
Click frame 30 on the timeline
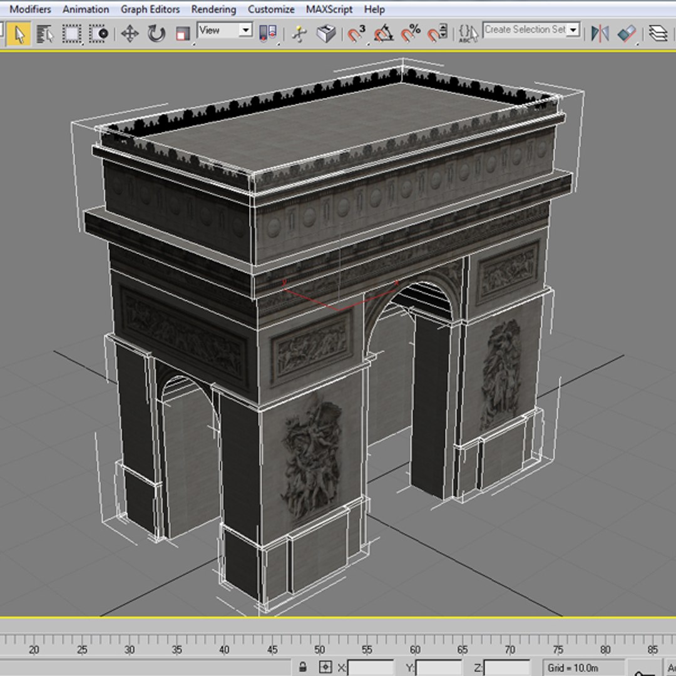[x=130, y=650]
